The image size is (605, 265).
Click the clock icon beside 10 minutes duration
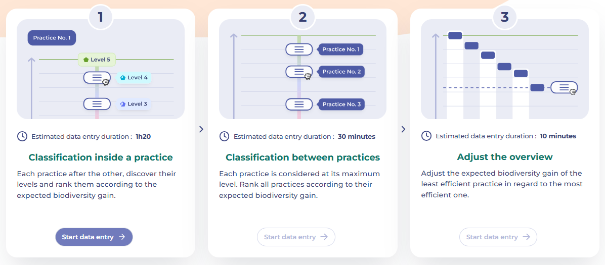tap(426, 136)
